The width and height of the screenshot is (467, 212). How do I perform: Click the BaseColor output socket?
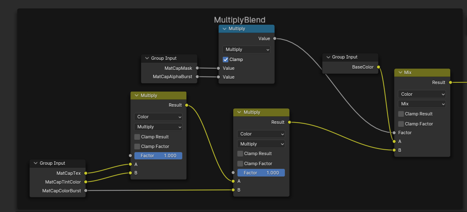378,67
